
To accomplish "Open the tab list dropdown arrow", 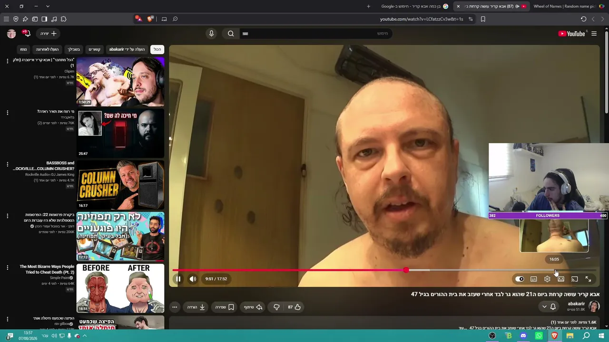I will 48,6.
